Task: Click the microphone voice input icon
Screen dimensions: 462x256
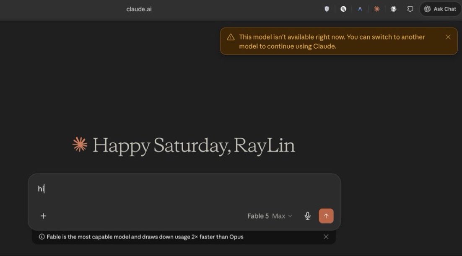Action: pos(308,216)
